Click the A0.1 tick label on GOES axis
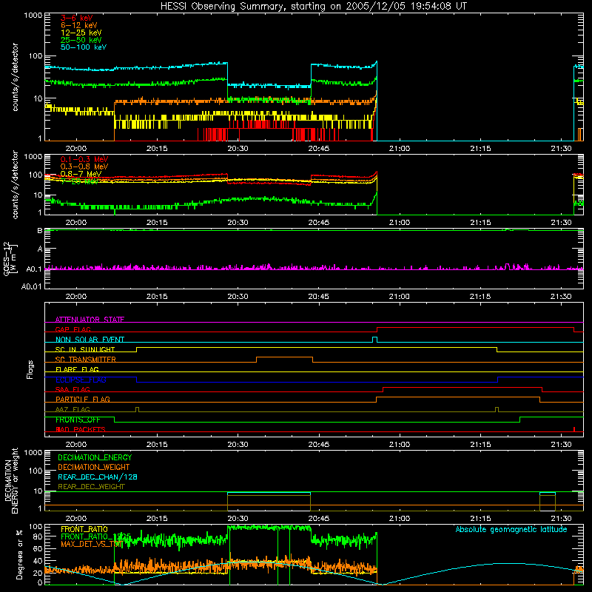592x592 pixels. click(34, 269)
